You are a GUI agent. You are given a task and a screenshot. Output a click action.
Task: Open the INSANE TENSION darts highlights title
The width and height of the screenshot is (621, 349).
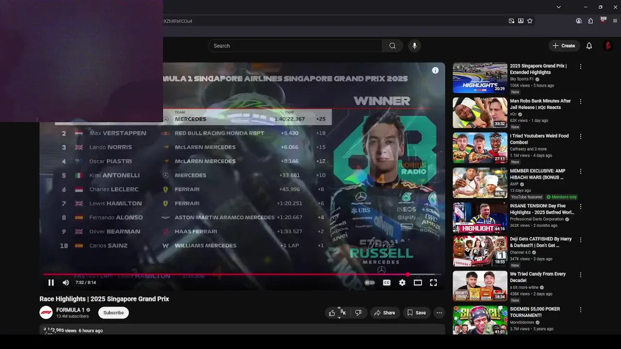pos(542,209)
